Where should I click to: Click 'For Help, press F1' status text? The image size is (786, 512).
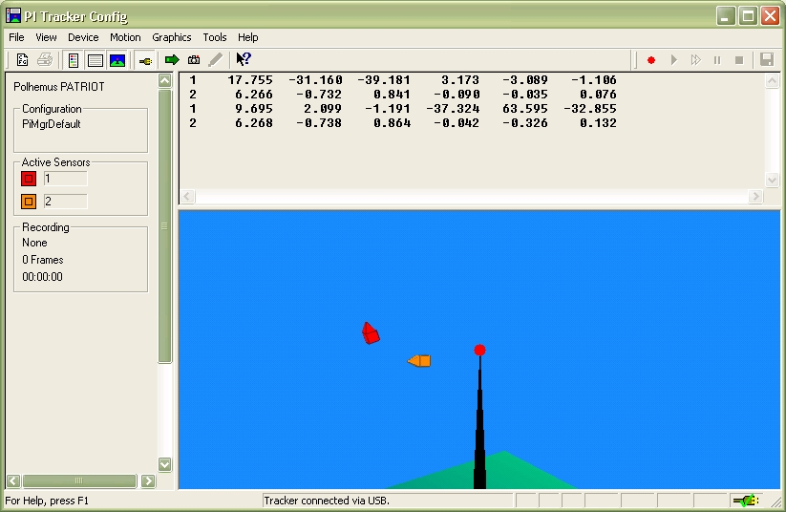pyautogui.click(x=47, y=501)
